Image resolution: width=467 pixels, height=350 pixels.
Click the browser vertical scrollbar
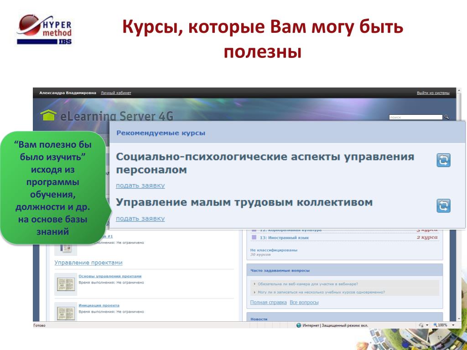(x=459, y=206)
